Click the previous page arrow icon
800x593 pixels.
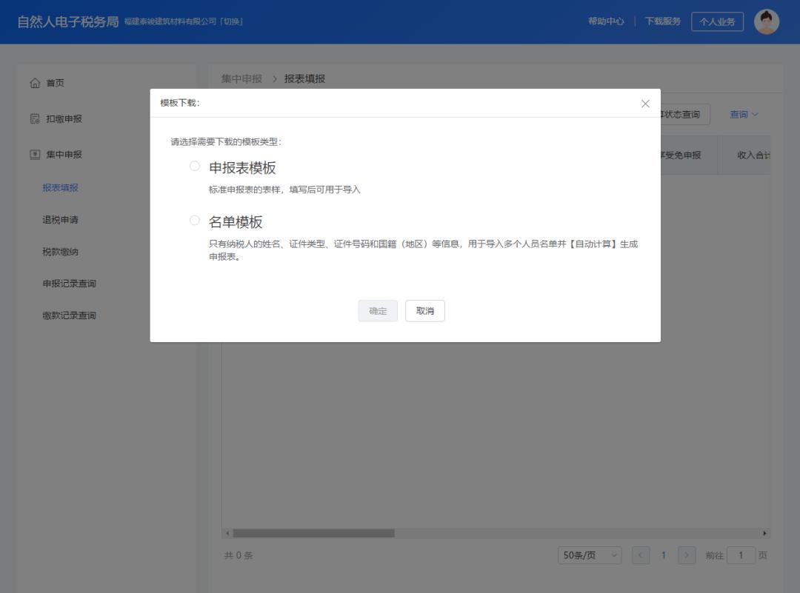(x=640, y=555)
